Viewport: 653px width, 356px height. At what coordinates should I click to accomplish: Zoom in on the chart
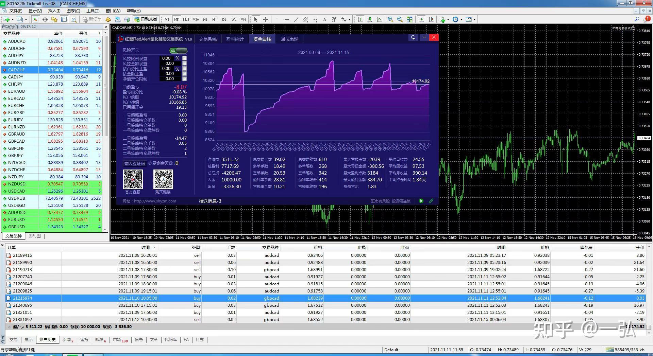[x=390, y=19]
